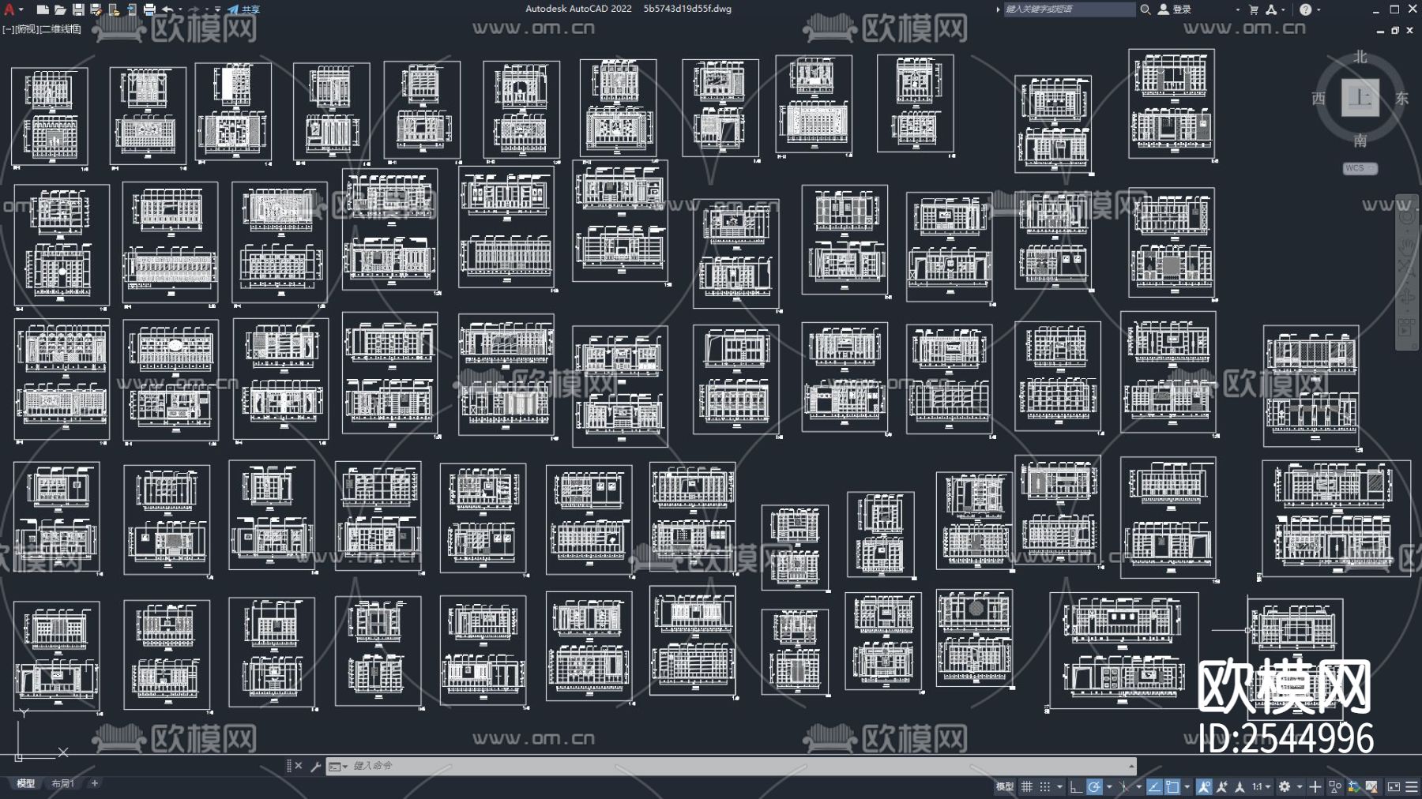This screenshot has height=799, width=1422.
Task: Click the keyword search input field
Action: (x=1069, y=9)
